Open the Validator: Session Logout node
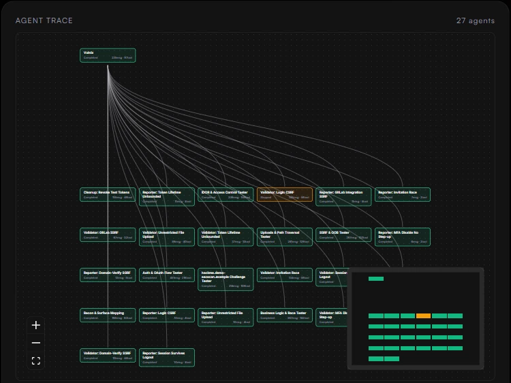This screenshot has width=511, height=383. coord(332,277)
